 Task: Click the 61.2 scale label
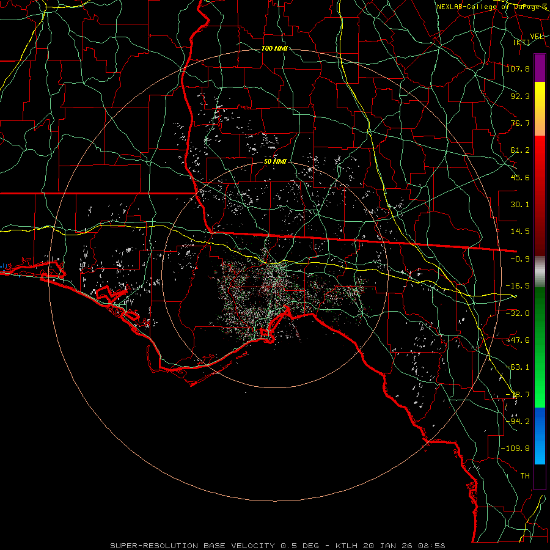[520, 150]
